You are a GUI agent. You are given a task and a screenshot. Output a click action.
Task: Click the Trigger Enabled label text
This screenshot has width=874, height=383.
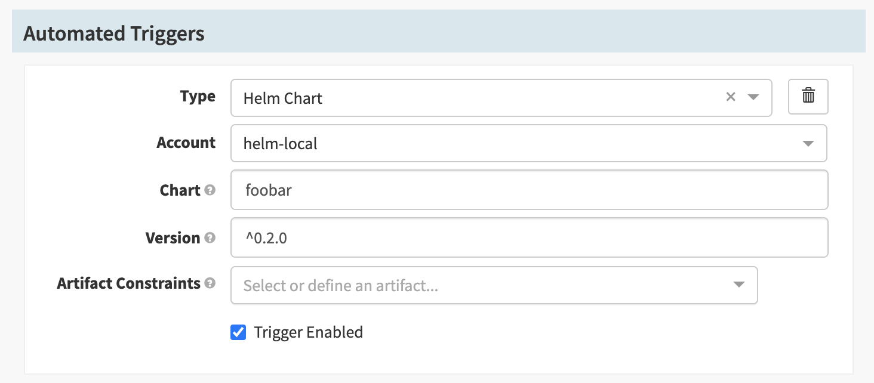pos(308,332)
